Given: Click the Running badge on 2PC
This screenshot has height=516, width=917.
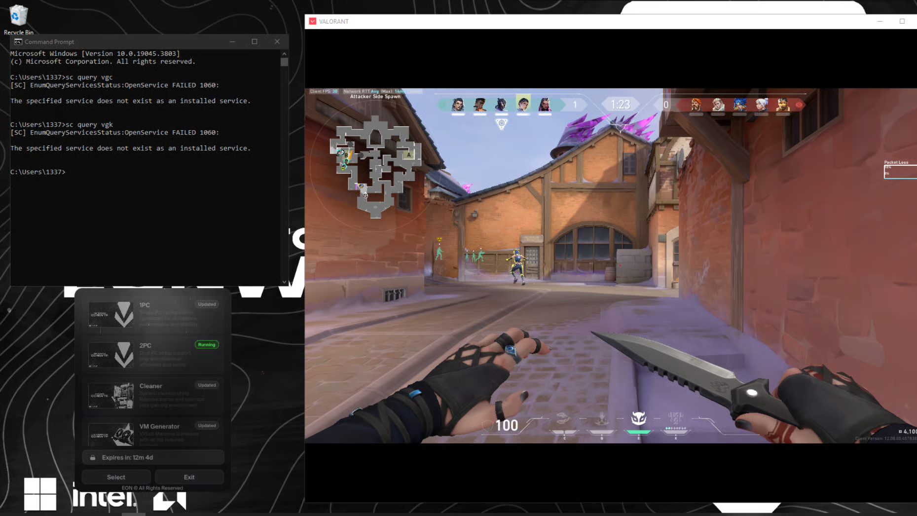Looking at the screenshot, I should (207, 345).
